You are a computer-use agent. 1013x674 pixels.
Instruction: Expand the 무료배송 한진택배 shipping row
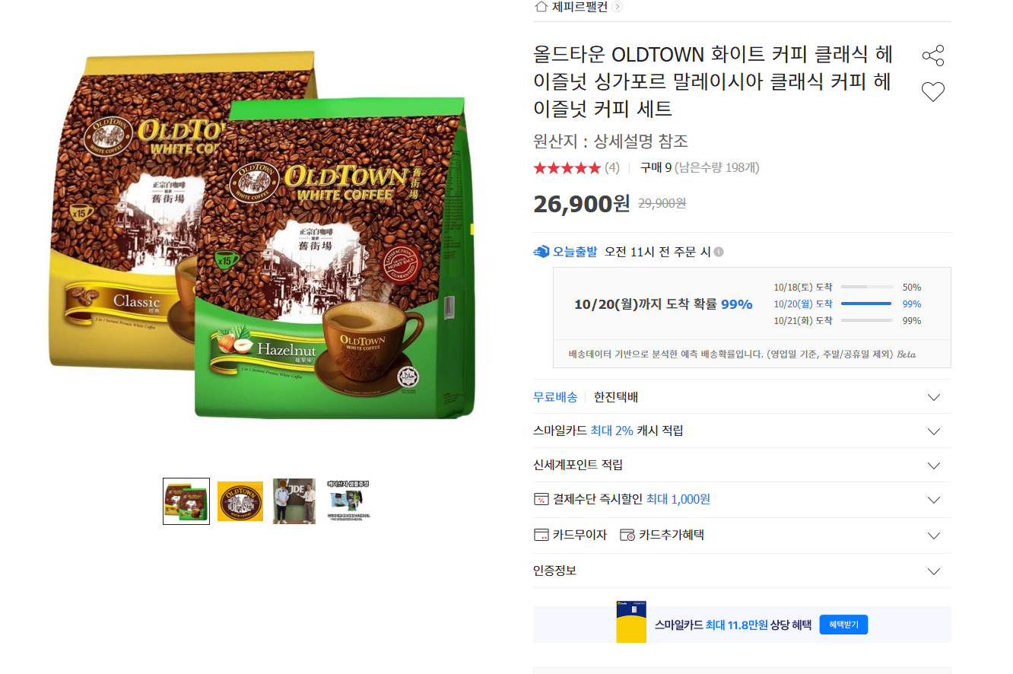point(934,397)
